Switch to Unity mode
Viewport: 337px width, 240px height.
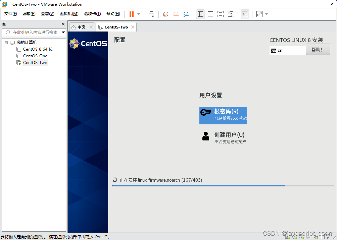(x=231, y=14)
